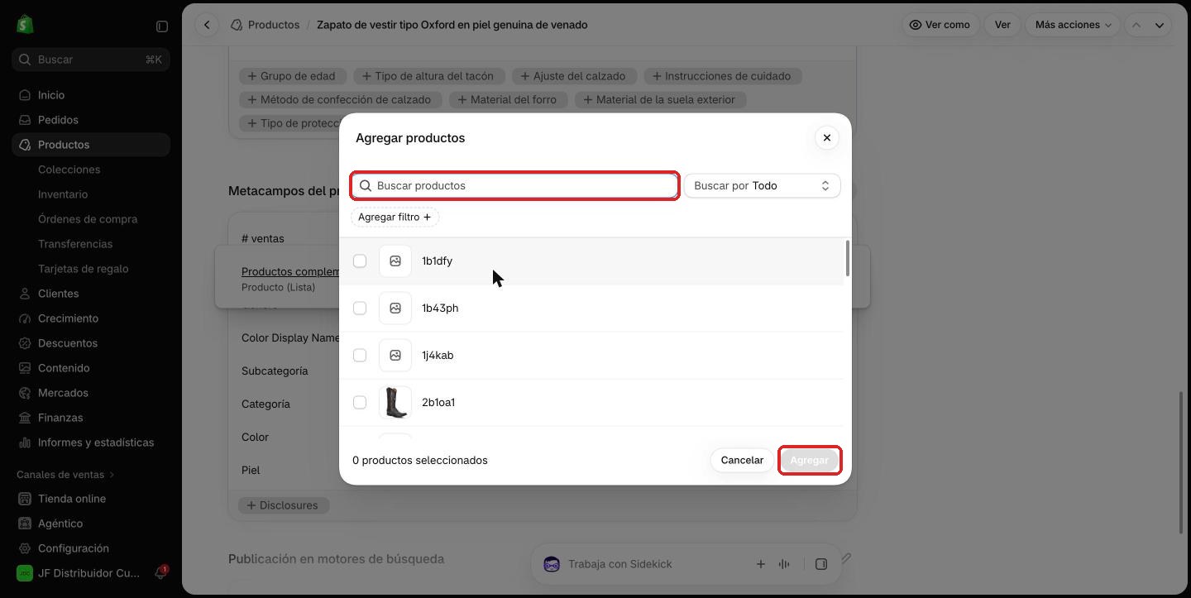The width and height of the screenshot is (1191, 598).
Task: Open JF Distribuidor store switcher
Action: tap(79, 573)
